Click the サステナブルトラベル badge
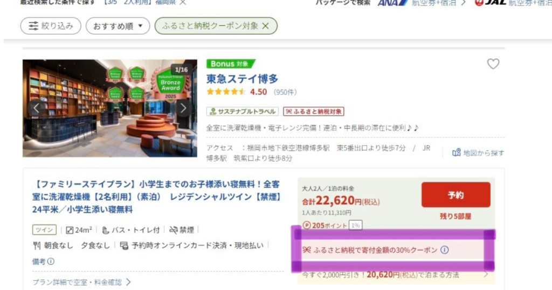552x290 pixels. pyautogui.click(x=243, y=112)
